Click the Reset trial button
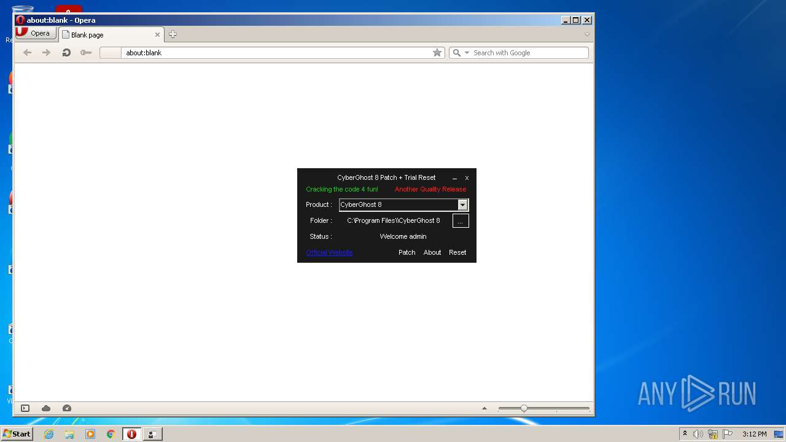This screenshot has height=442, width=786. [457, 252]
